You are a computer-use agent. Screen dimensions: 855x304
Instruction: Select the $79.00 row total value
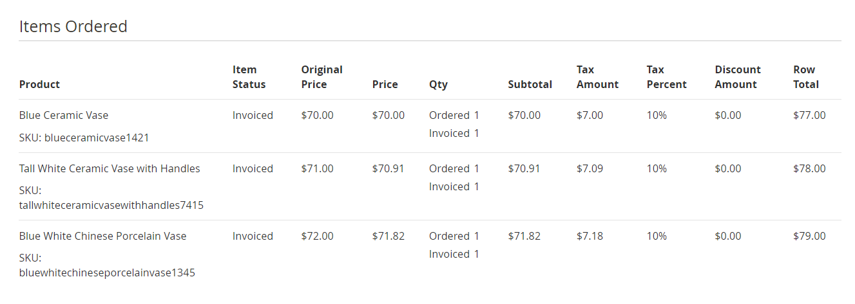coord(809,237)
